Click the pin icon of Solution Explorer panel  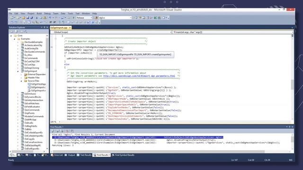click(44, 27)
